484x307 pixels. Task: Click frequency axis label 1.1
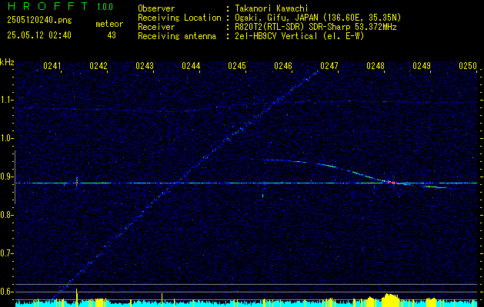[6, 100]
